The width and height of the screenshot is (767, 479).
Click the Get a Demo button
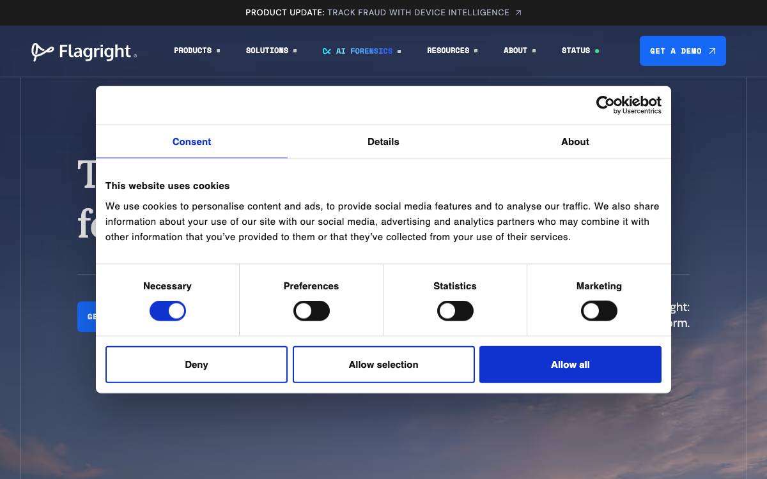(x=683, y=51)
